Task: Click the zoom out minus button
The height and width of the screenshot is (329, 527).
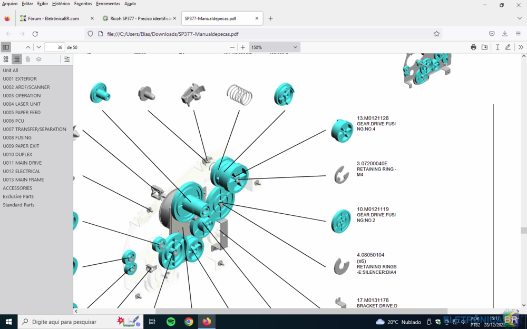Action: (232, 47)
